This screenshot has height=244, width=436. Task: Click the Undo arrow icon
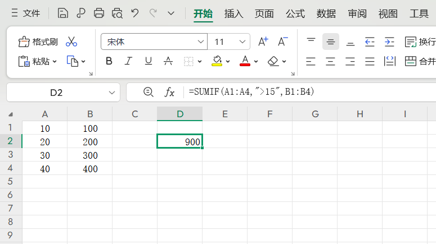point(134,13)
